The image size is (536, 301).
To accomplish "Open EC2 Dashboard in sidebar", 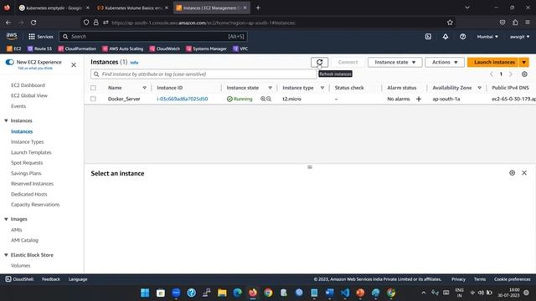I will [x=28, y=85].
